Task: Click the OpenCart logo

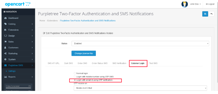Action: click(x=18, y=4)
